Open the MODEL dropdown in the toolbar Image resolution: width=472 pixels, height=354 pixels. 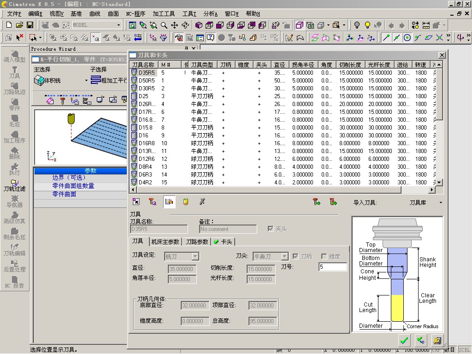(x=118, y=25)
